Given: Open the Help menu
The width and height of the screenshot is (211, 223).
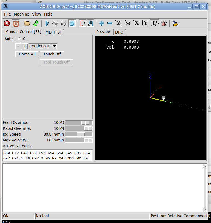Looking at the screenshot, I should (x=48, y=14).
